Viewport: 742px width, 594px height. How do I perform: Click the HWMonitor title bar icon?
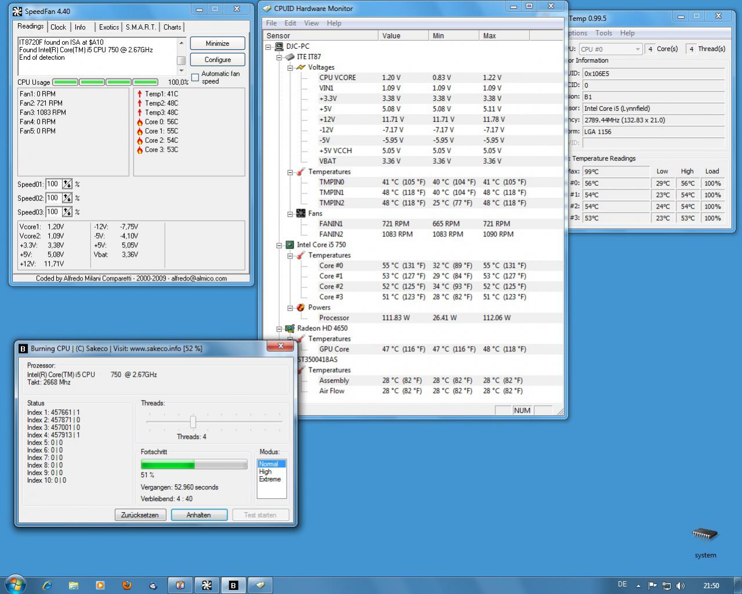pyautogui.click(x=267, y=9)
